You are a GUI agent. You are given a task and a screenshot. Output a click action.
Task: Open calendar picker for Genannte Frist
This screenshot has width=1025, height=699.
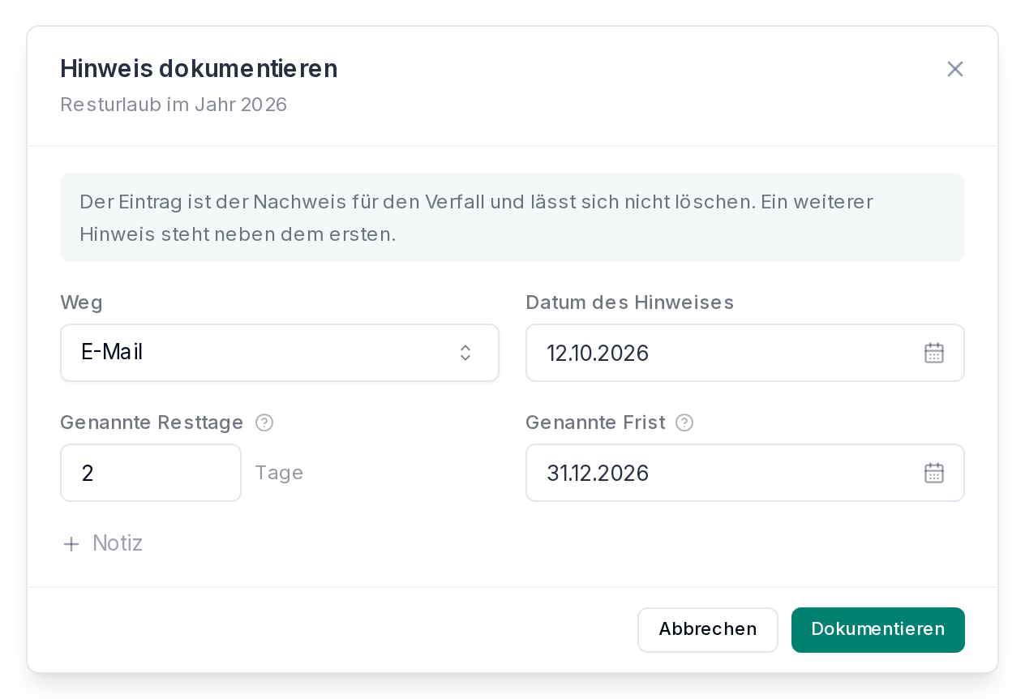pyautogui.click(x=934, y=473)
